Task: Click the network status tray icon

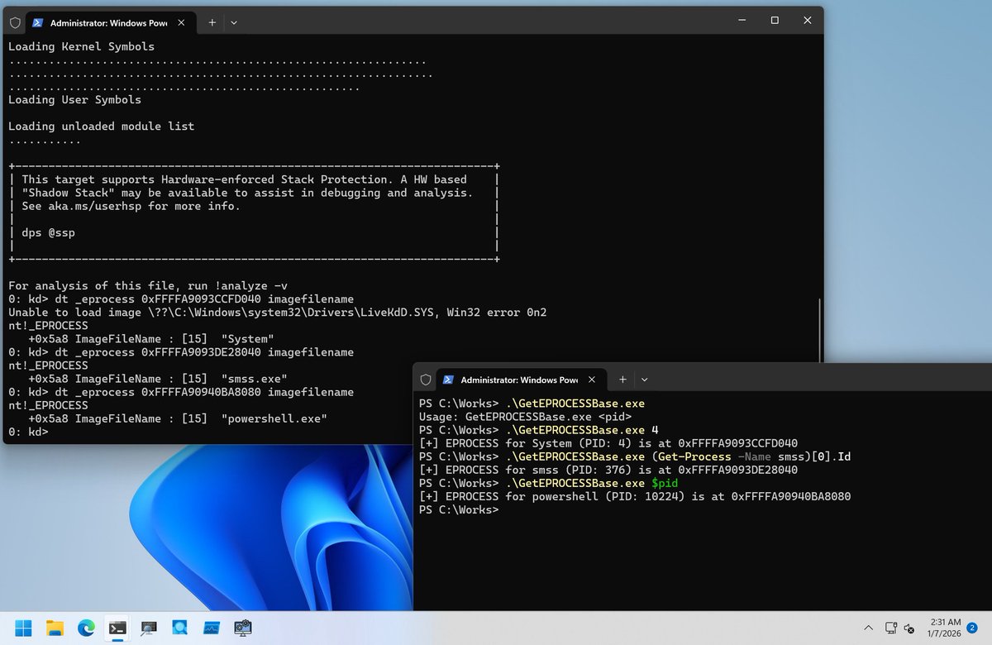Action: [x=891, y=628]
